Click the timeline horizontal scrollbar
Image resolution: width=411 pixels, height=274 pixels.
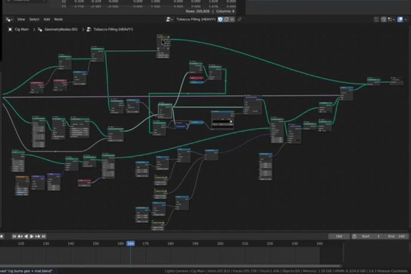[x=170, y=266]
